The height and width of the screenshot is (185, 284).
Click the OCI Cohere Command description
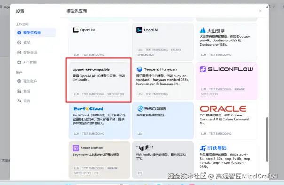click(x=224, y=119)
